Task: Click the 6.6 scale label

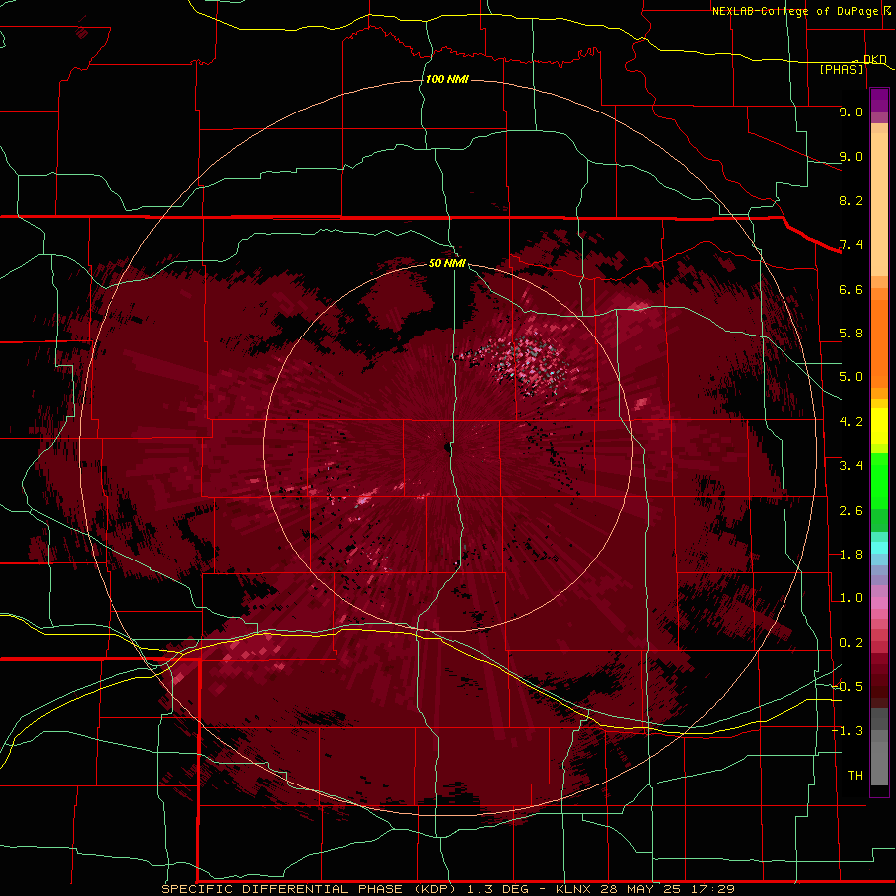Action: pyautogui.click(x=851, y=289)
